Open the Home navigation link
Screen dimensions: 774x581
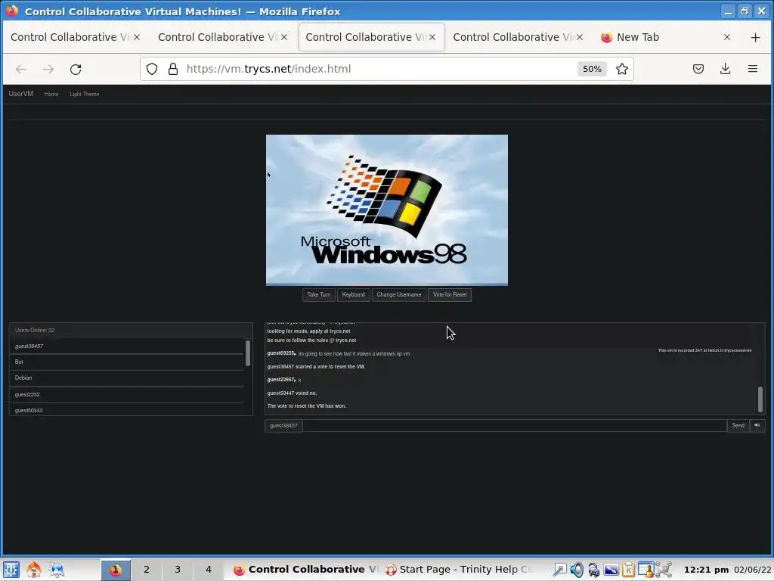point(51,94)
